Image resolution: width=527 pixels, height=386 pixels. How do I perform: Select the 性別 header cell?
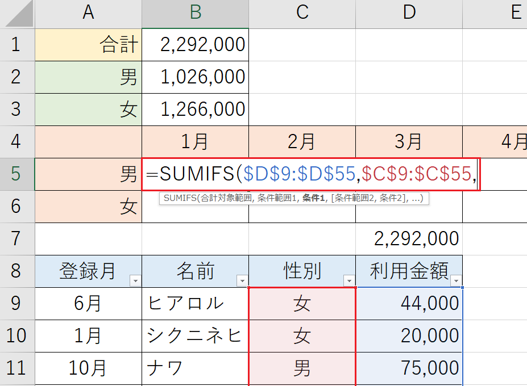tap(302, 271)
